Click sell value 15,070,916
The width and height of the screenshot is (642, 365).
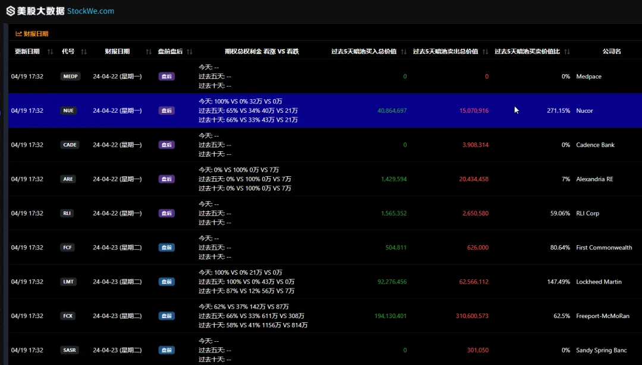474,111
